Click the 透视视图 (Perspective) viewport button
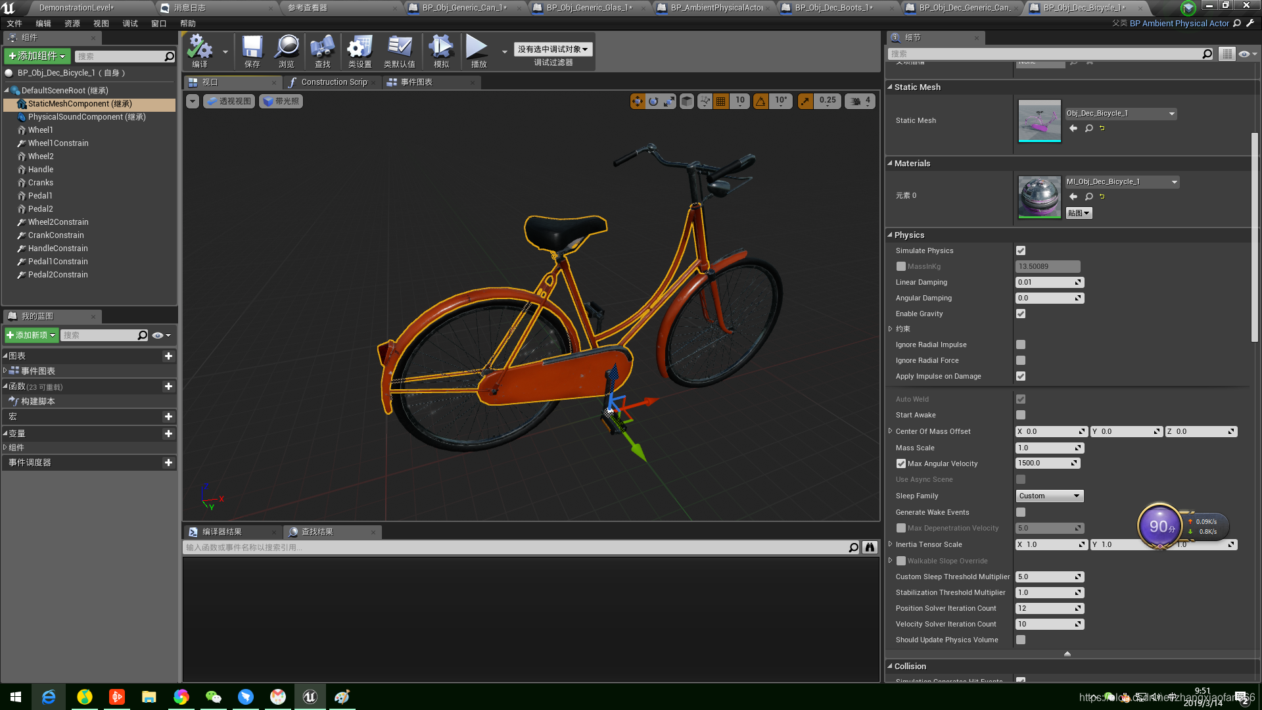Image resolution: width=1262 pixels, height=710 pixels. tap(229, 101)
